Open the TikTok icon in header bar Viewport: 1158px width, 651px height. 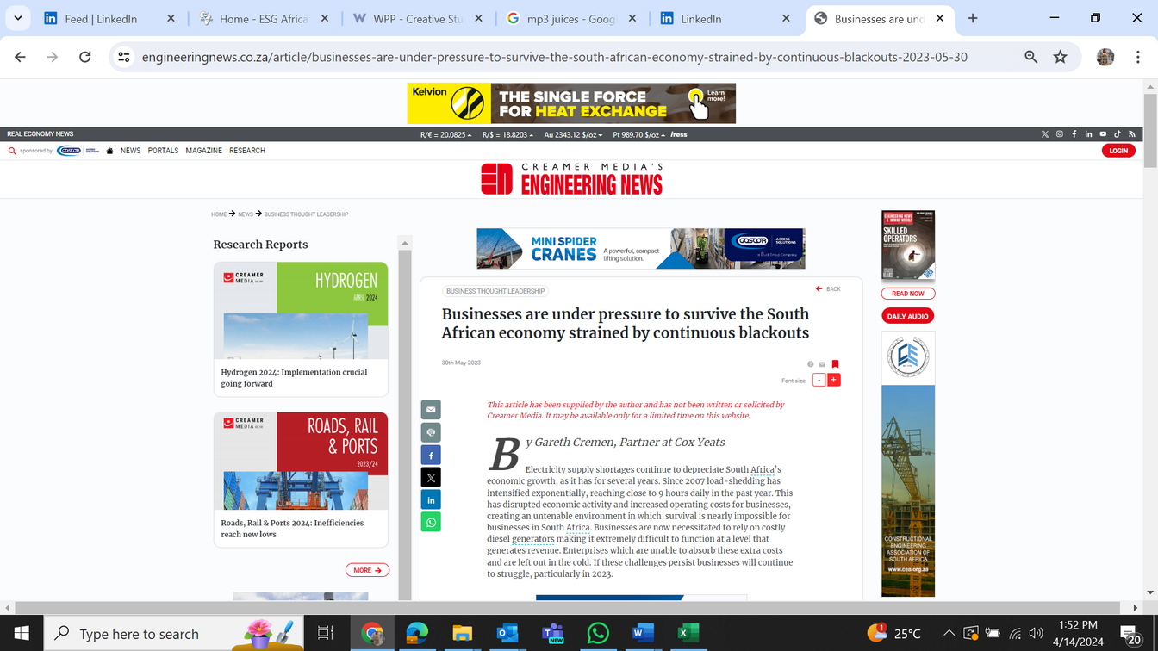1118,134
